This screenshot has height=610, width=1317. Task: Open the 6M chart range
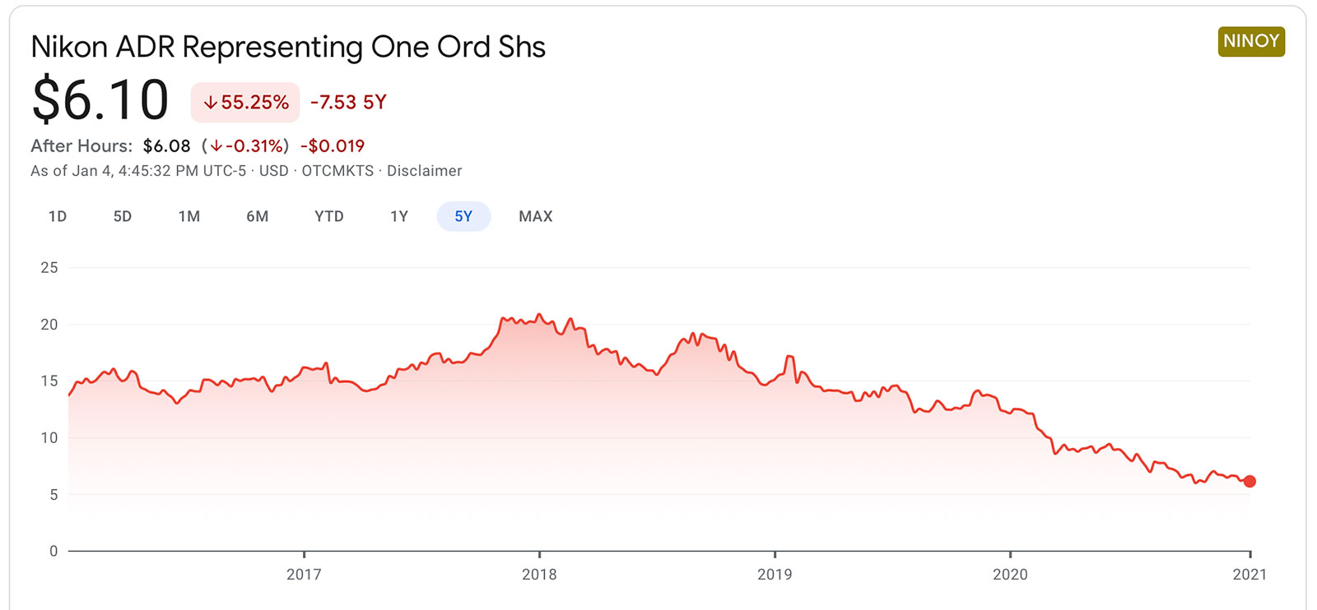(258, 216)
